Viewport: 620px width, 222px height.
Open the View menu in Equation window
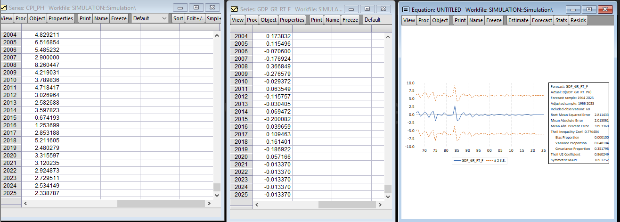(409, 20)
